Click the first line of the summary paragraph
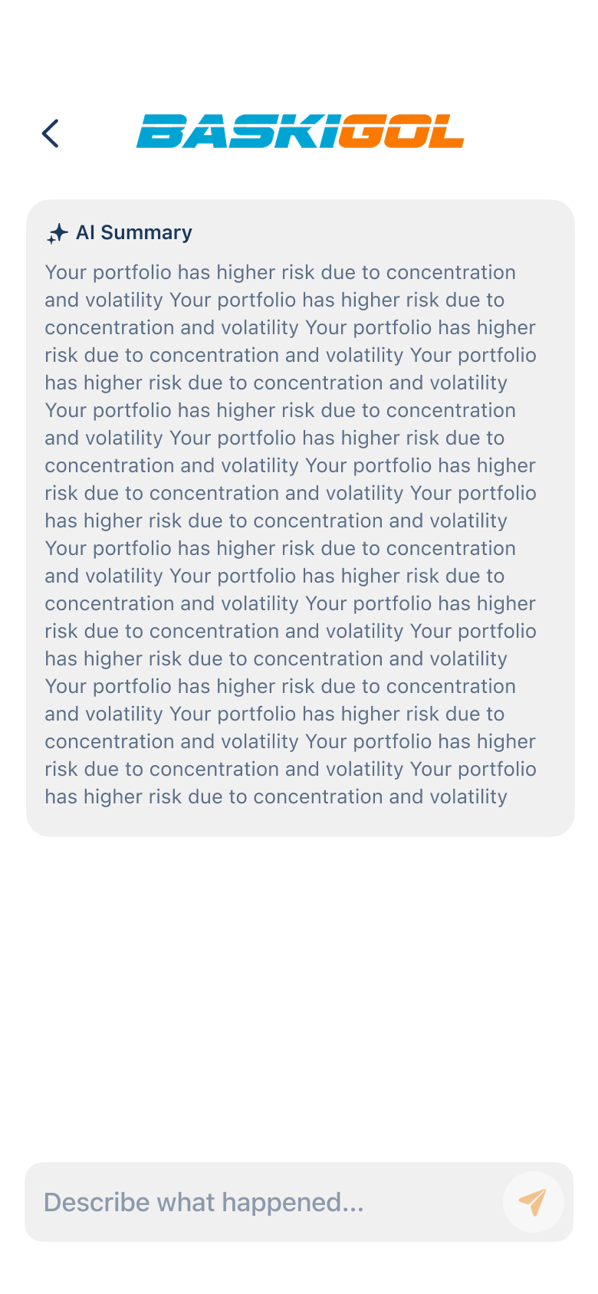This screenshot has width=598, height=1294. coord(280,272)
